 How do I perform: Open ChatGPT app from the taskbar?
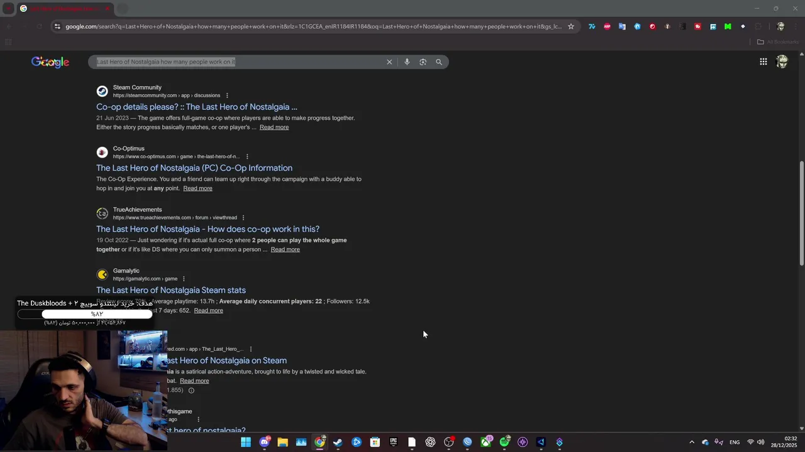[430, 442]
